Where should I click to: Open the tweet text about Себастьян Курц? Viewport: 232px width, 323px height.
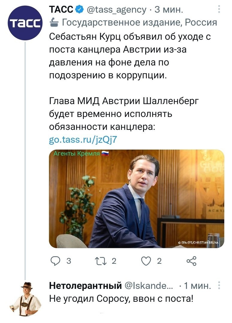point(130,56)
